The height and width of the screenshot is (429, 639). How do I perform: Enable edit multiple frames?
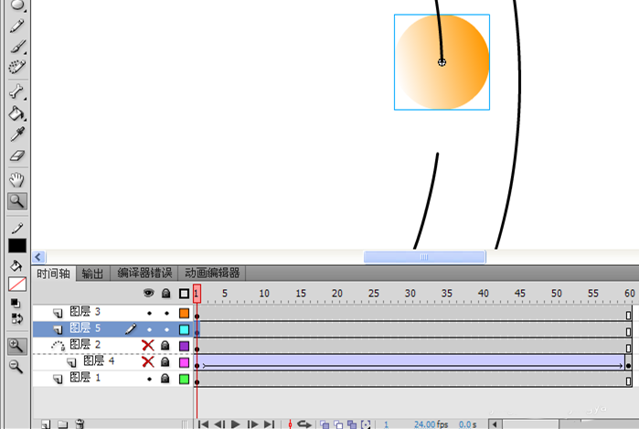[x=352, y=424]
